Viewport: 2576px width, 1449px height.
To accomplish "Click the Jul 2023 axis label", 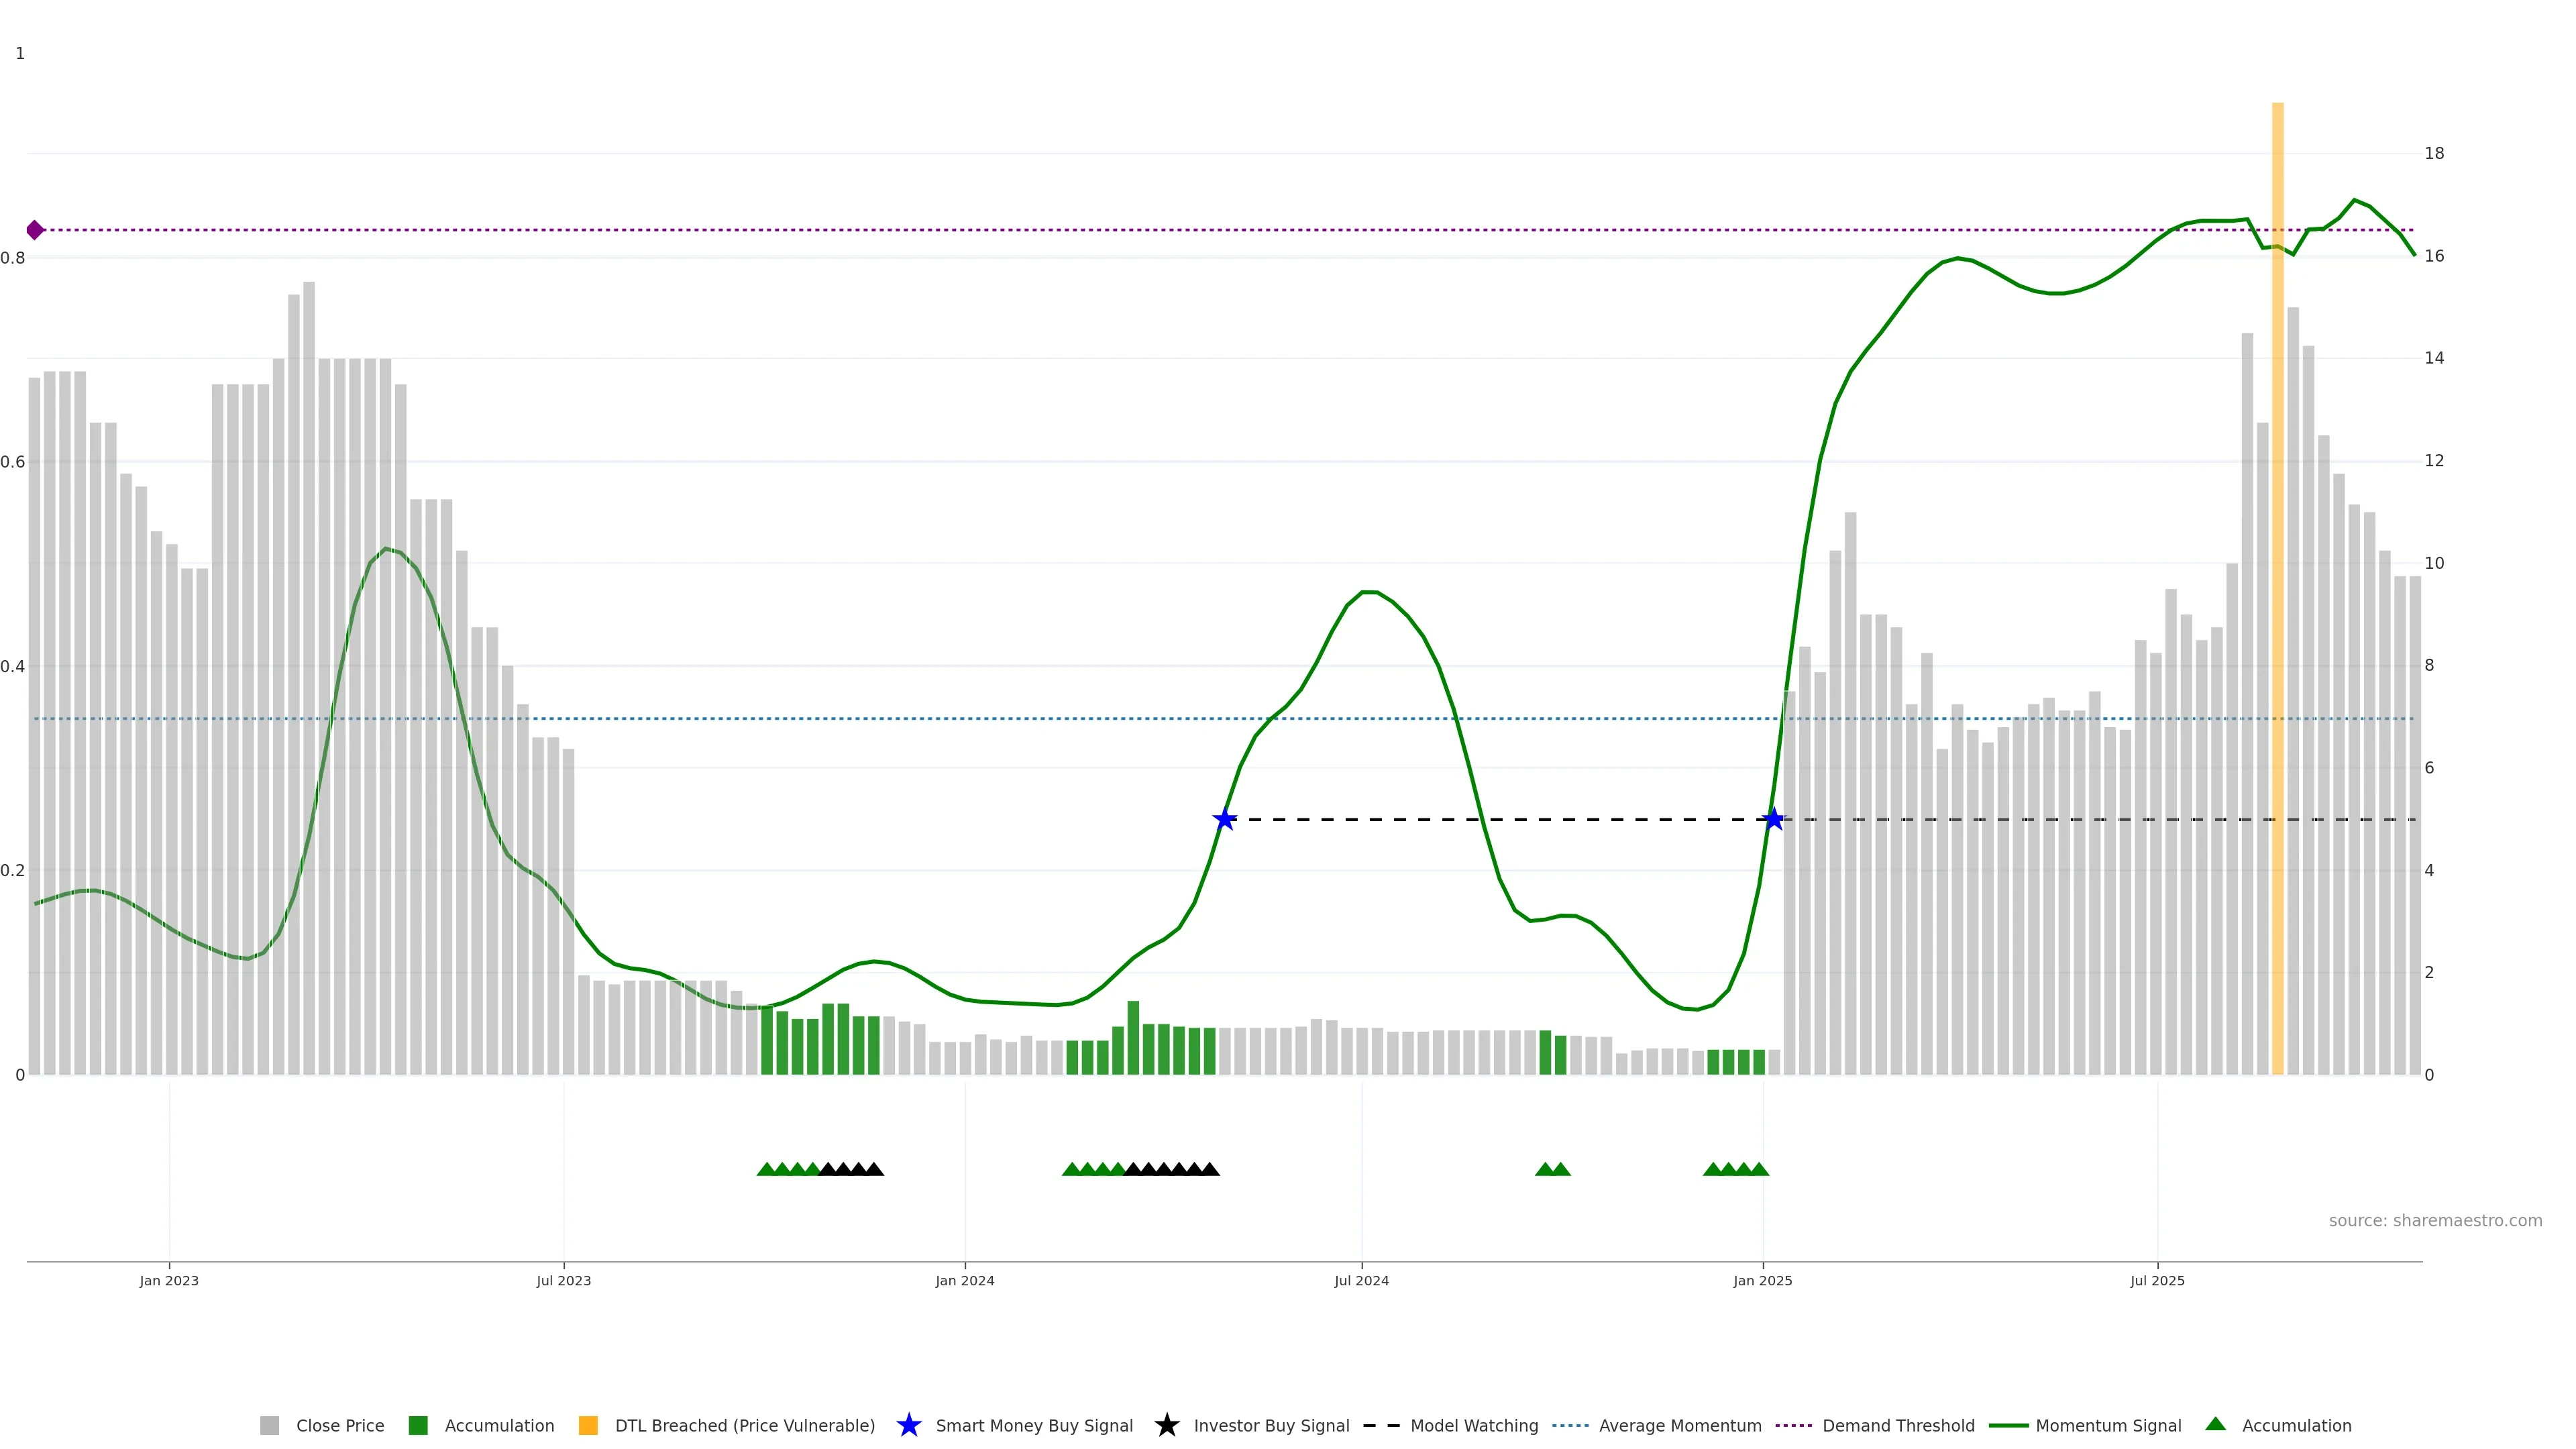I will tap(563, 1280).
